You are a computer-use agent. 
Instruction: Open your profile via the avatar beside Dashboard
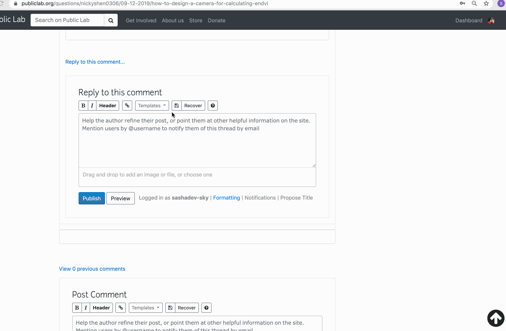pyautogui.click(x=491, y=20)
